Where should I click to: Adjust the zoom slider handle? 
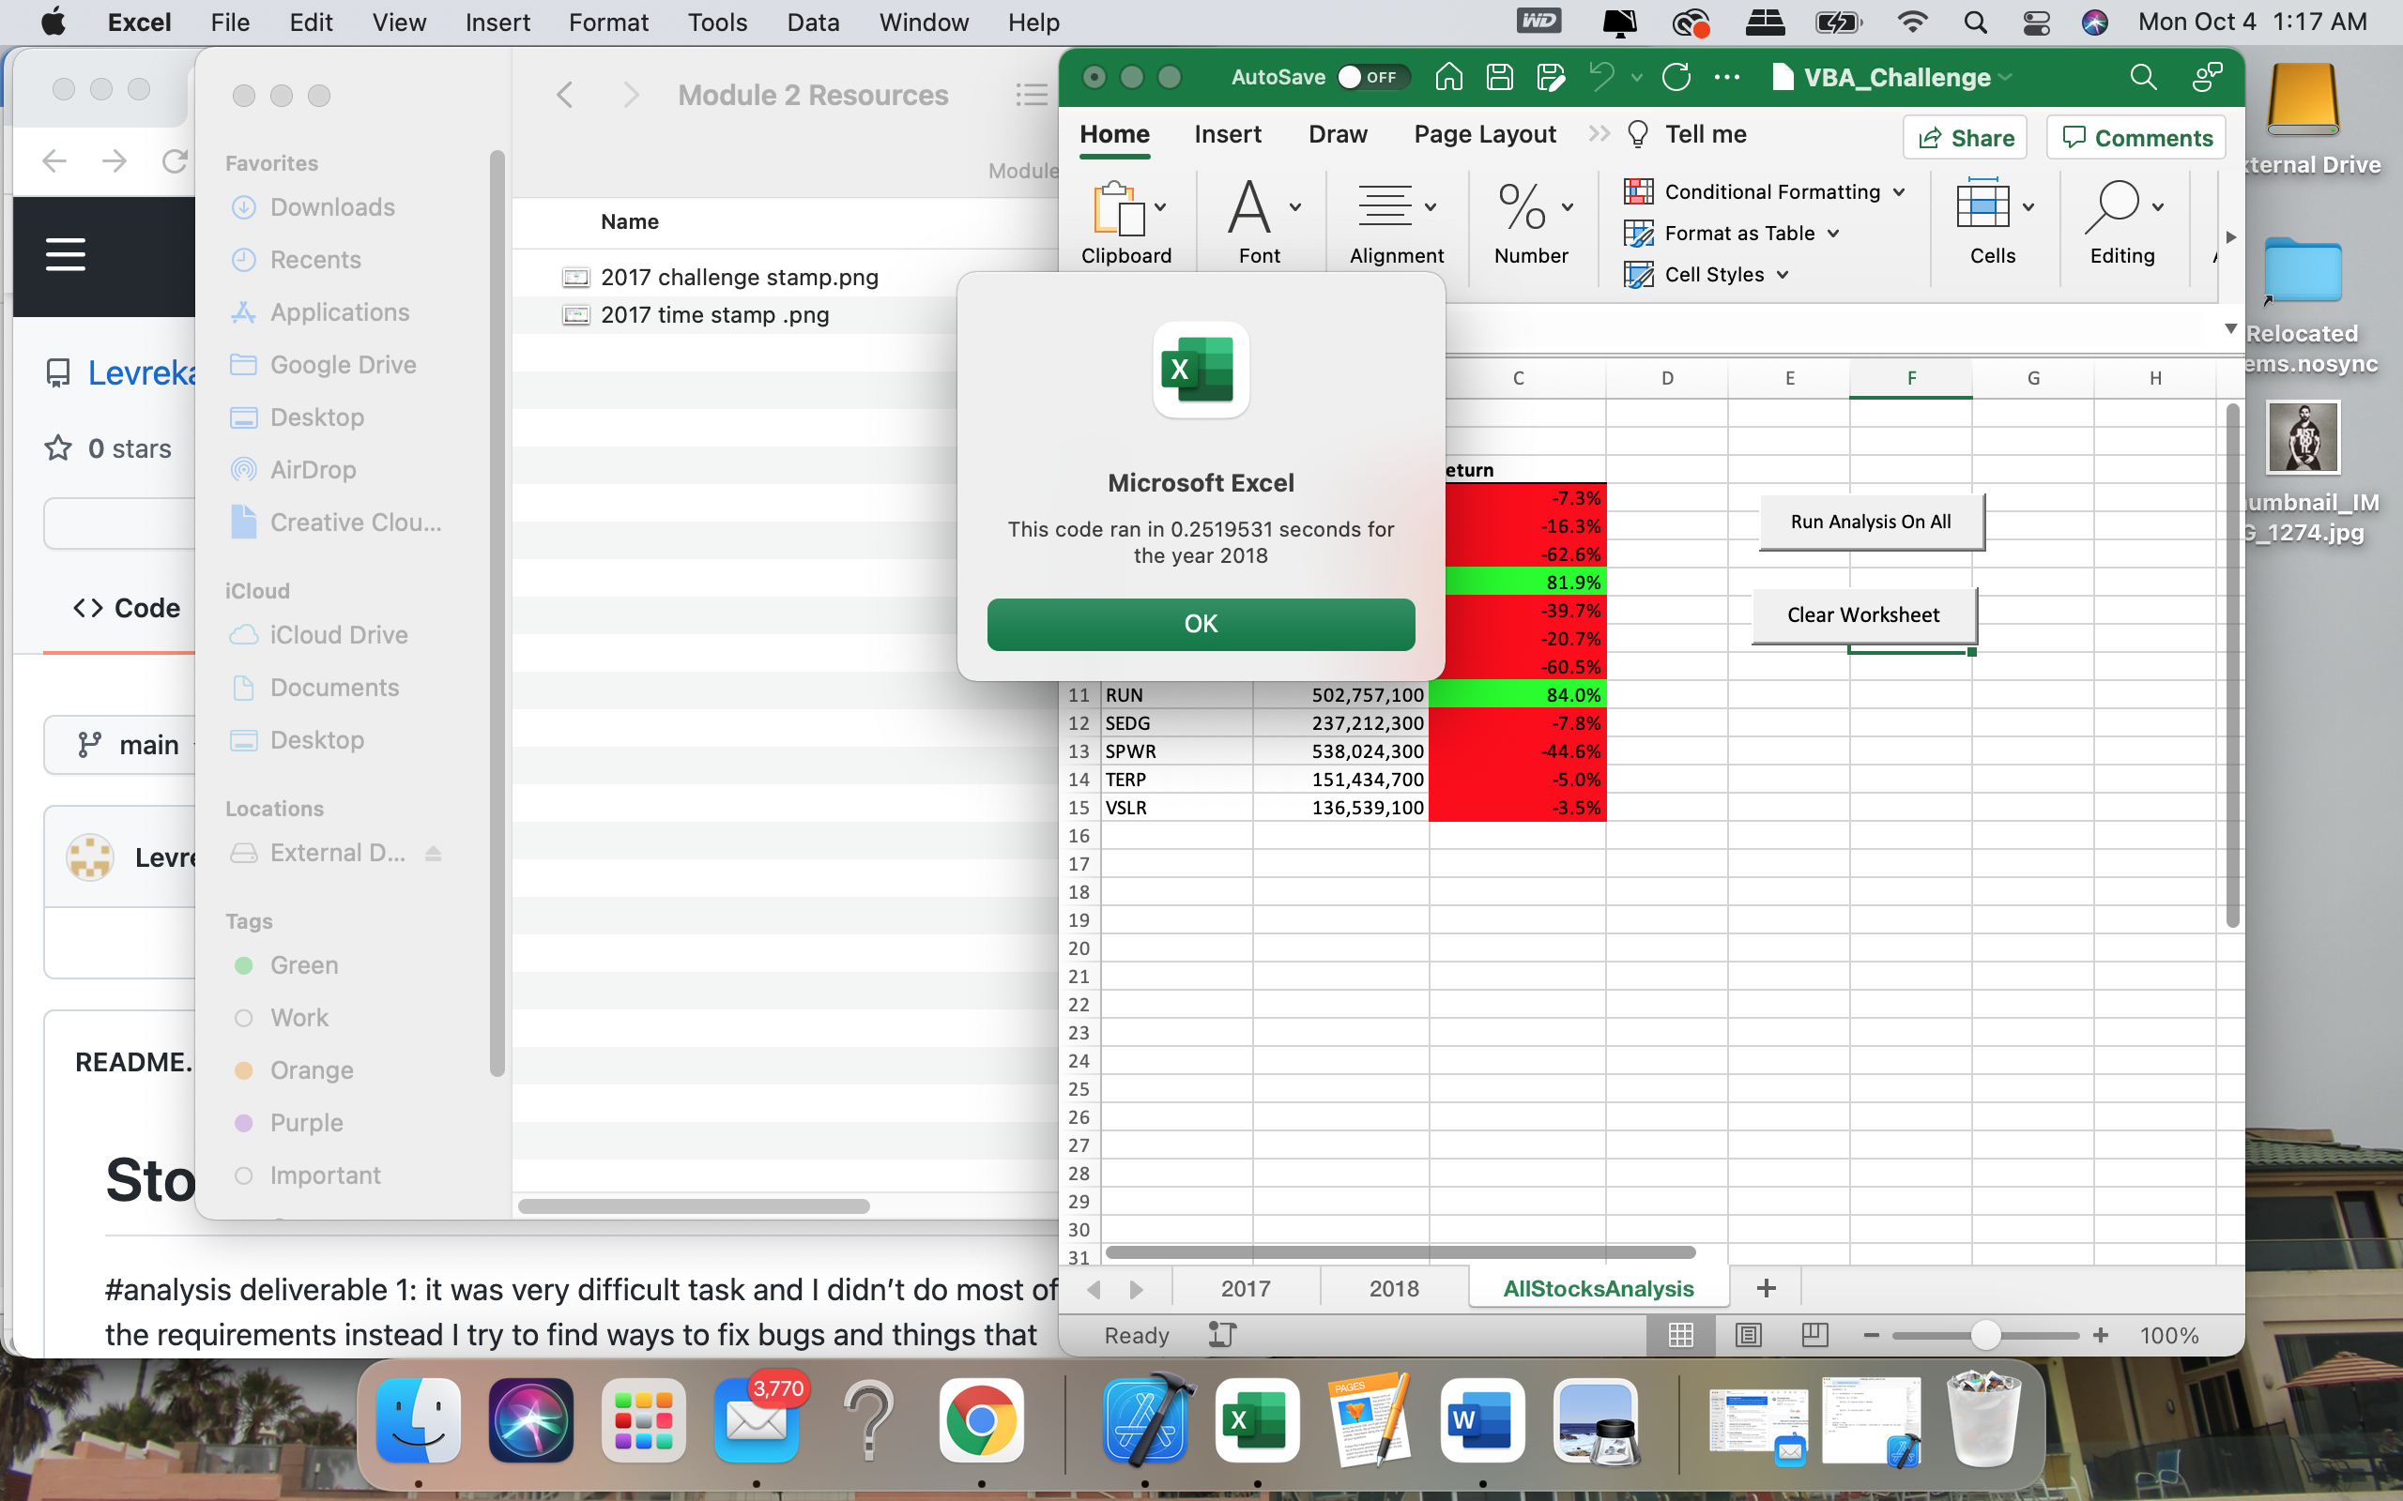pos(1985,1335)
